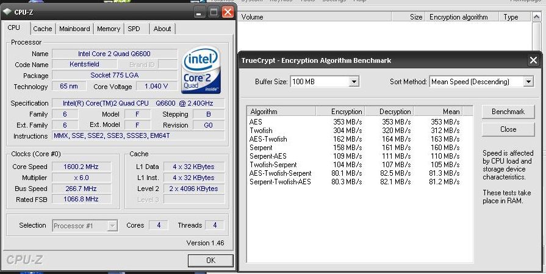The image size is (546, 274).
Task: Click the Core Voltage value 1.040 V
Action: coord(156,86)
